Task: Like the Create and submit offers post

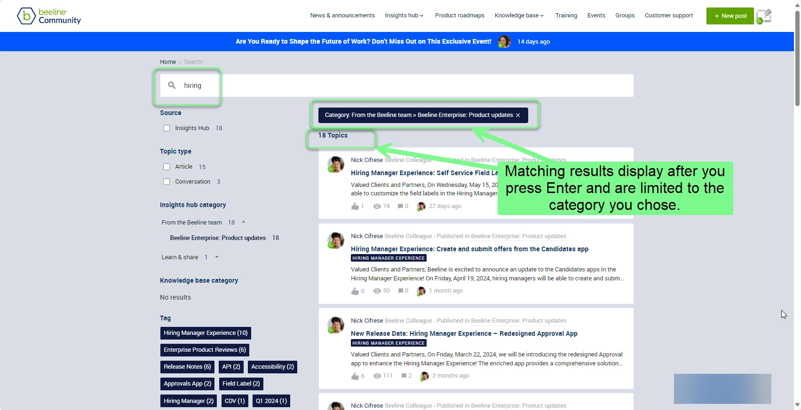Action: [355, 291]
